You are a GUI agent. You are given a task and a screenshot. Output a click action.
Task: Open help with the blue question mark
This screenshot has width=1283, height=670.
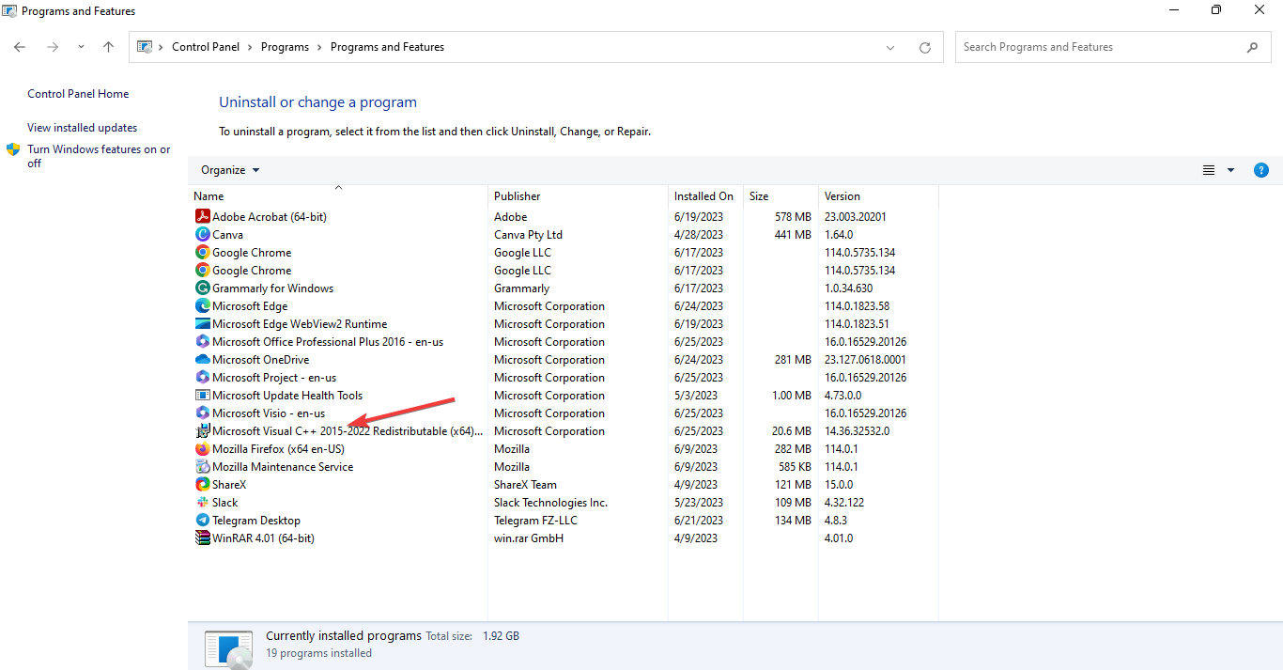[1261, 170]
